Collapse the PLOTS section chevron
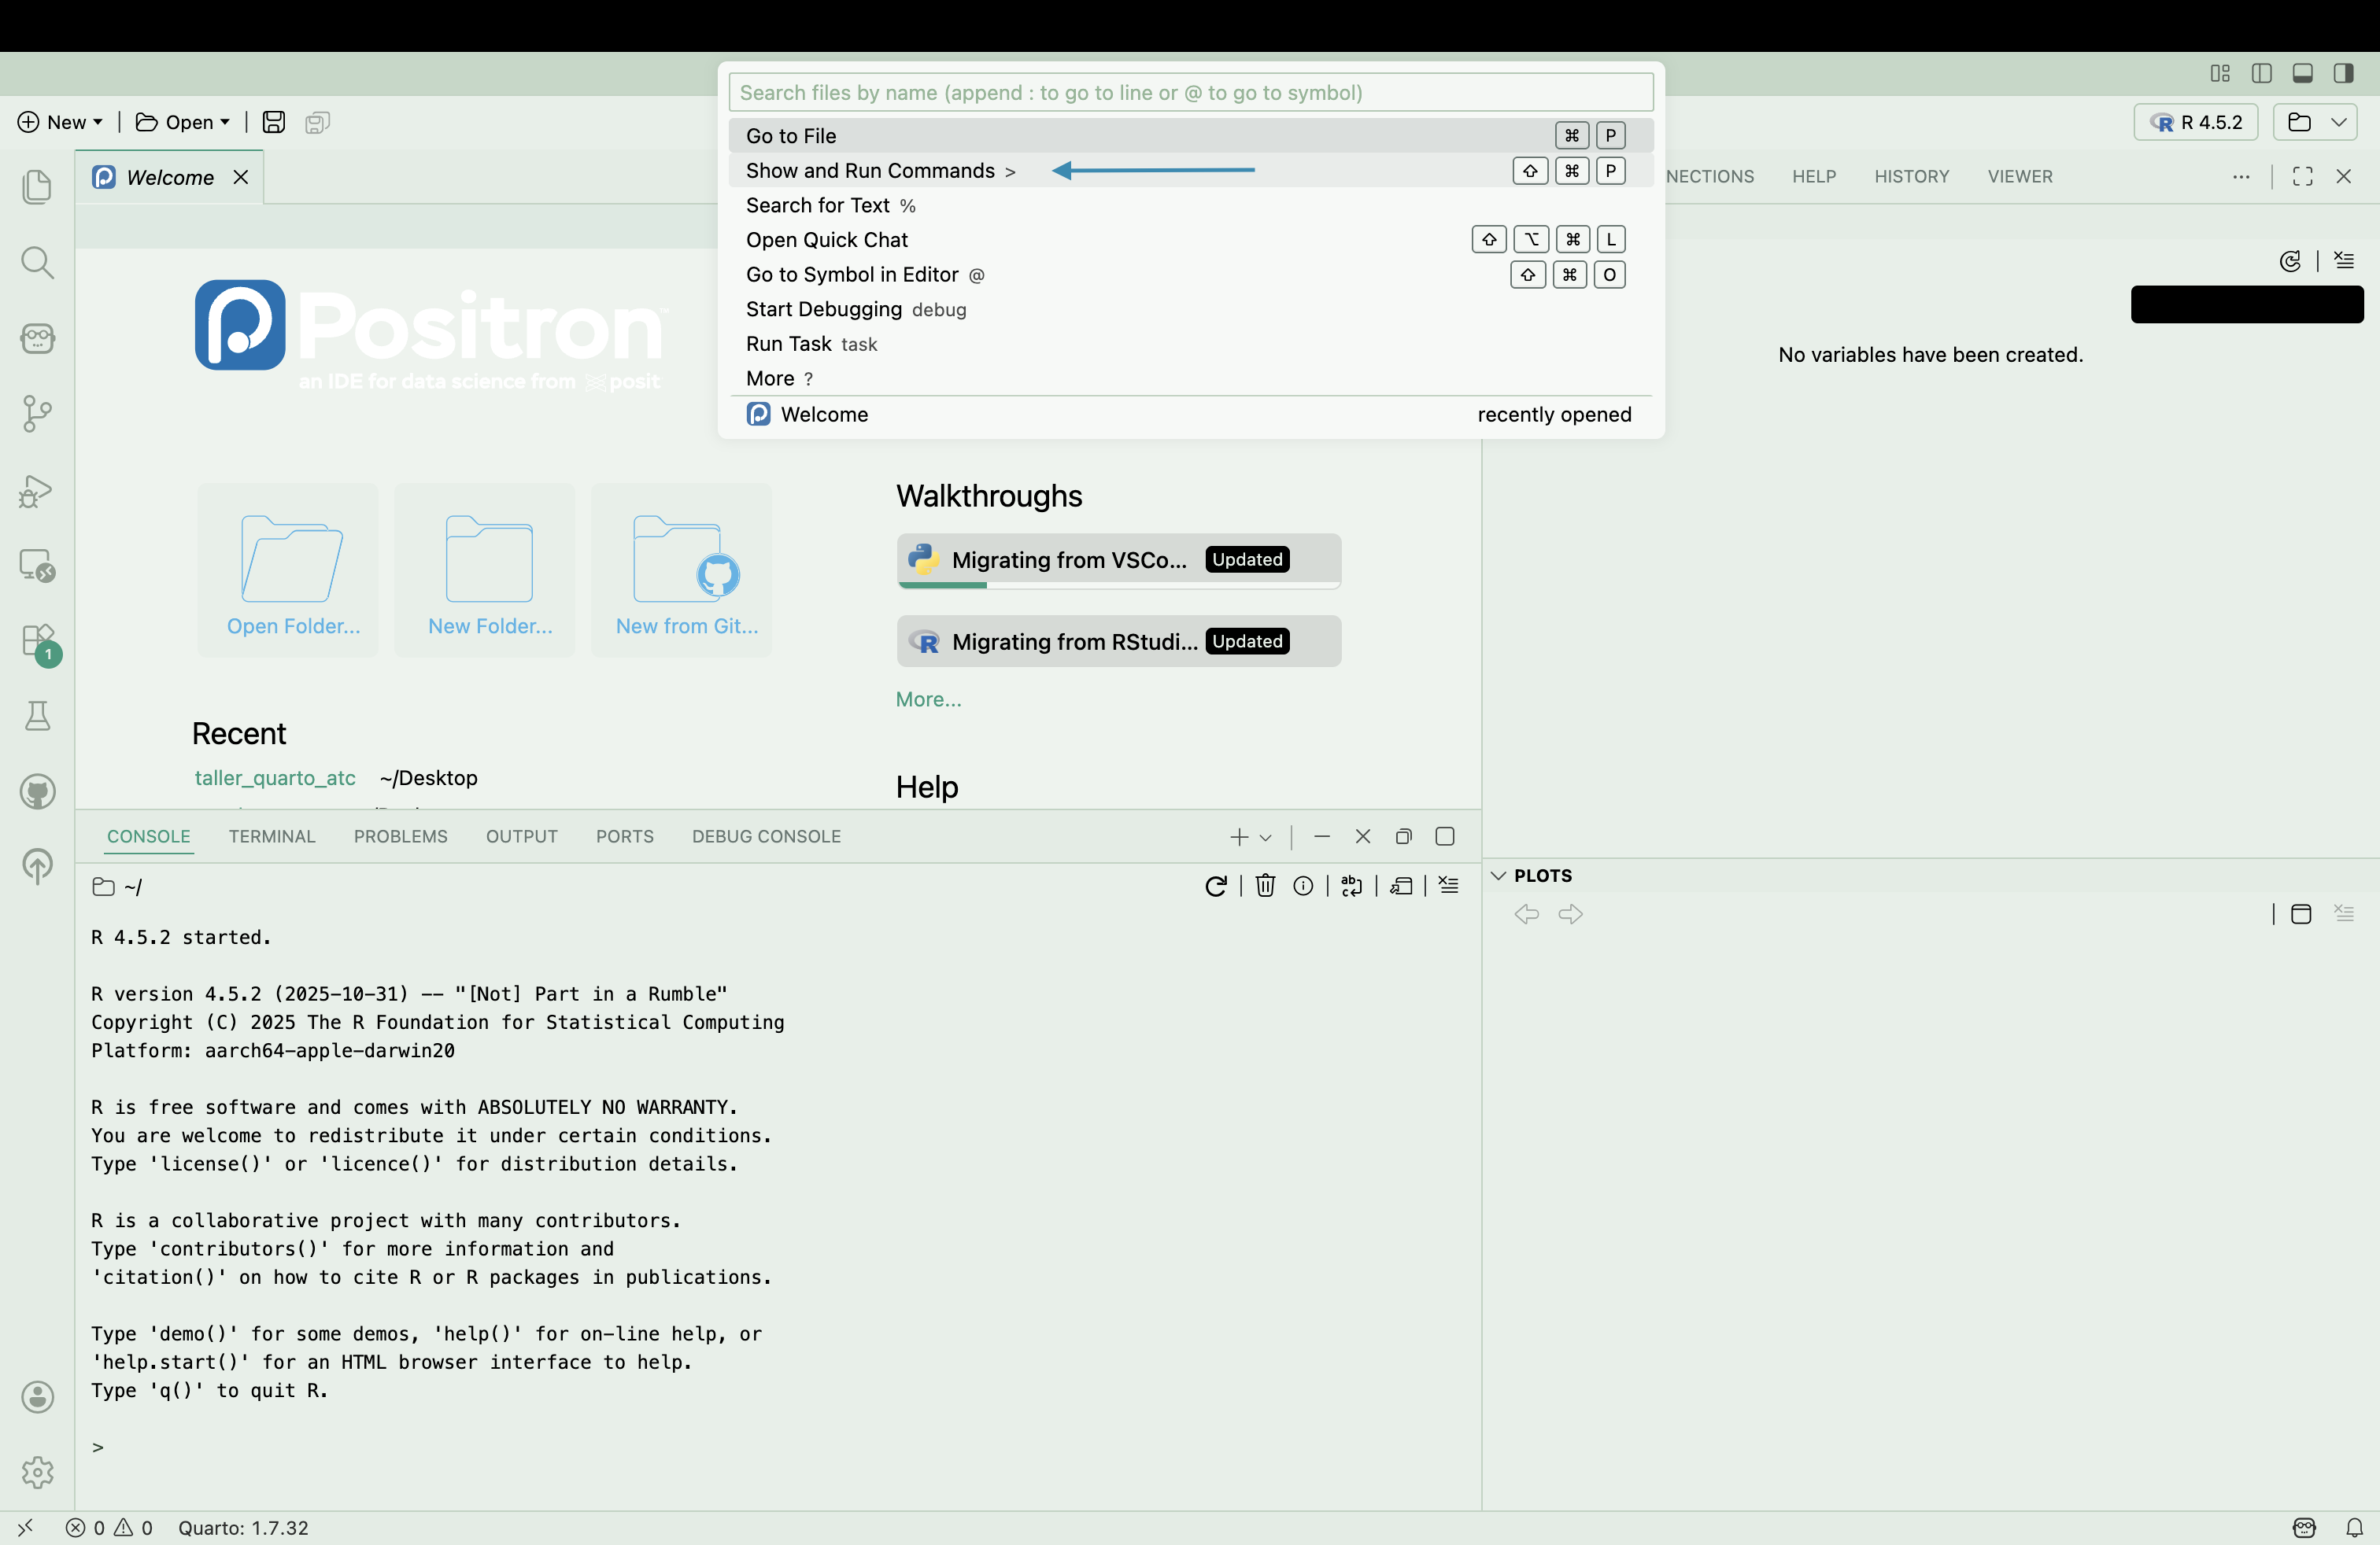The width and height of the screenshot is (2380, 1545). pos(1498,876)
